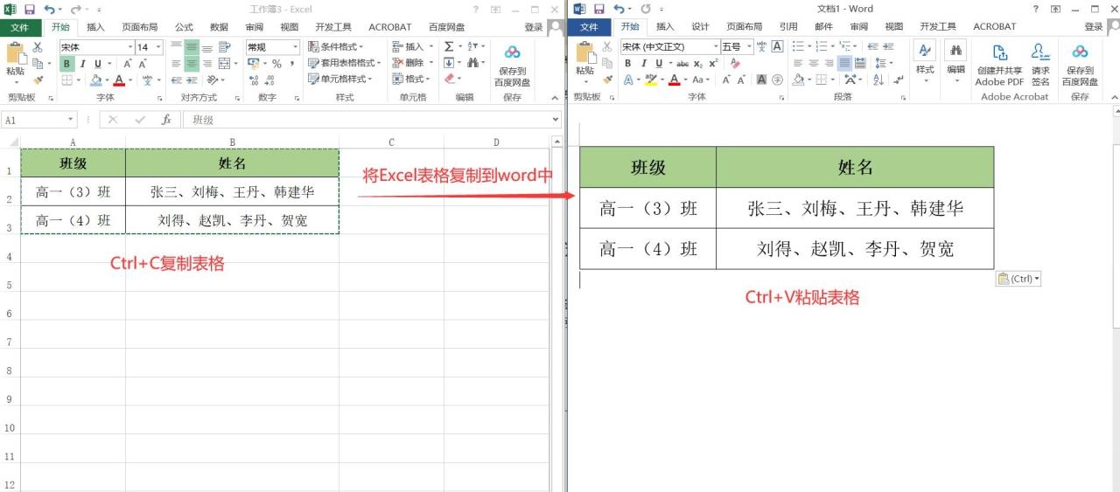Open 邮件 tab in Word ribbon

pyautogui.click(x=823, y=27)
